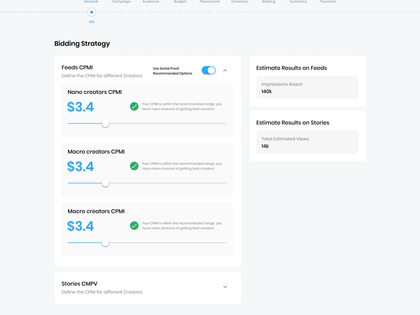The height and width of the screenshot is (315, 420).
Task: Click the Summary step indicator circle
Action: click(x=298, y=13)
